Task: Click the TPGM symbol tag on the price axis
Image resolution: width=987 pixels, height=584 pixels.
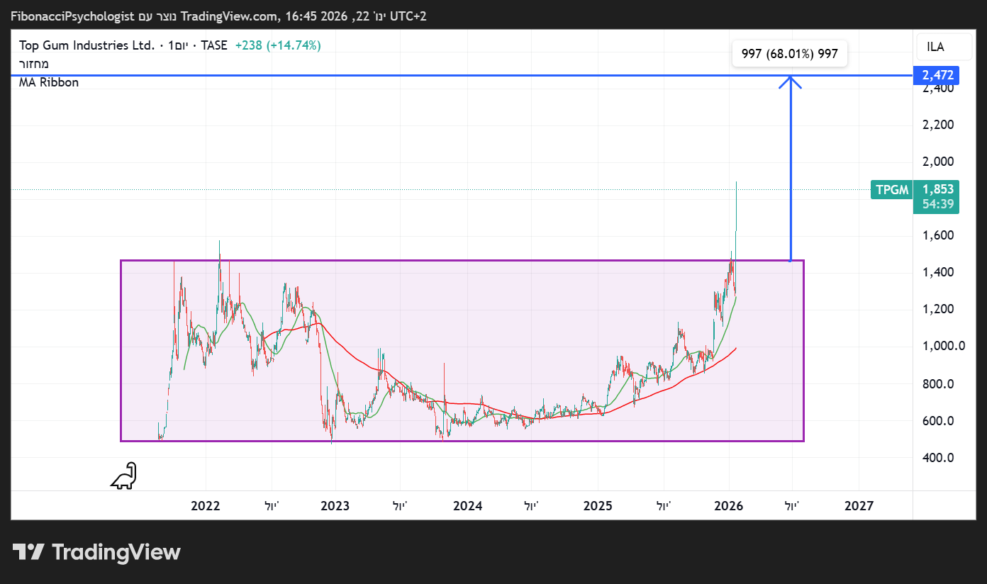Action: point(892,189)
